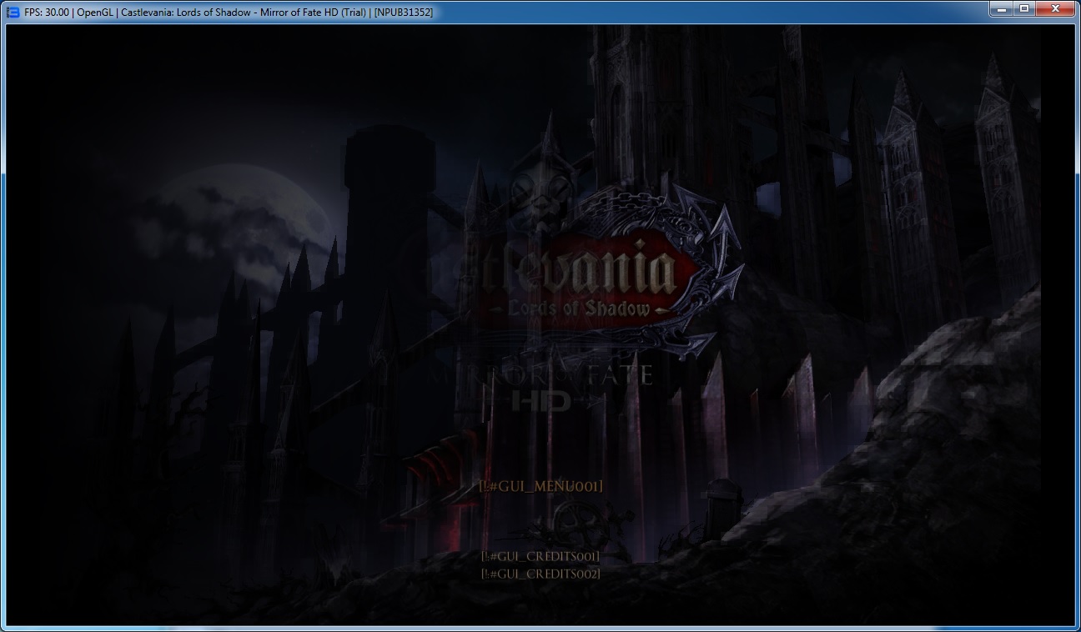Maximize the emulator window
The height and width of the screenshot is (632, 1081).
[x=1024, y=8]
